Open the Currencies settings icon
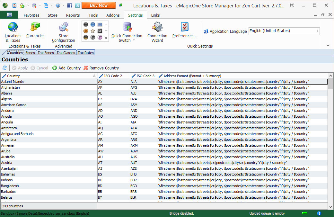 point(35,30)
